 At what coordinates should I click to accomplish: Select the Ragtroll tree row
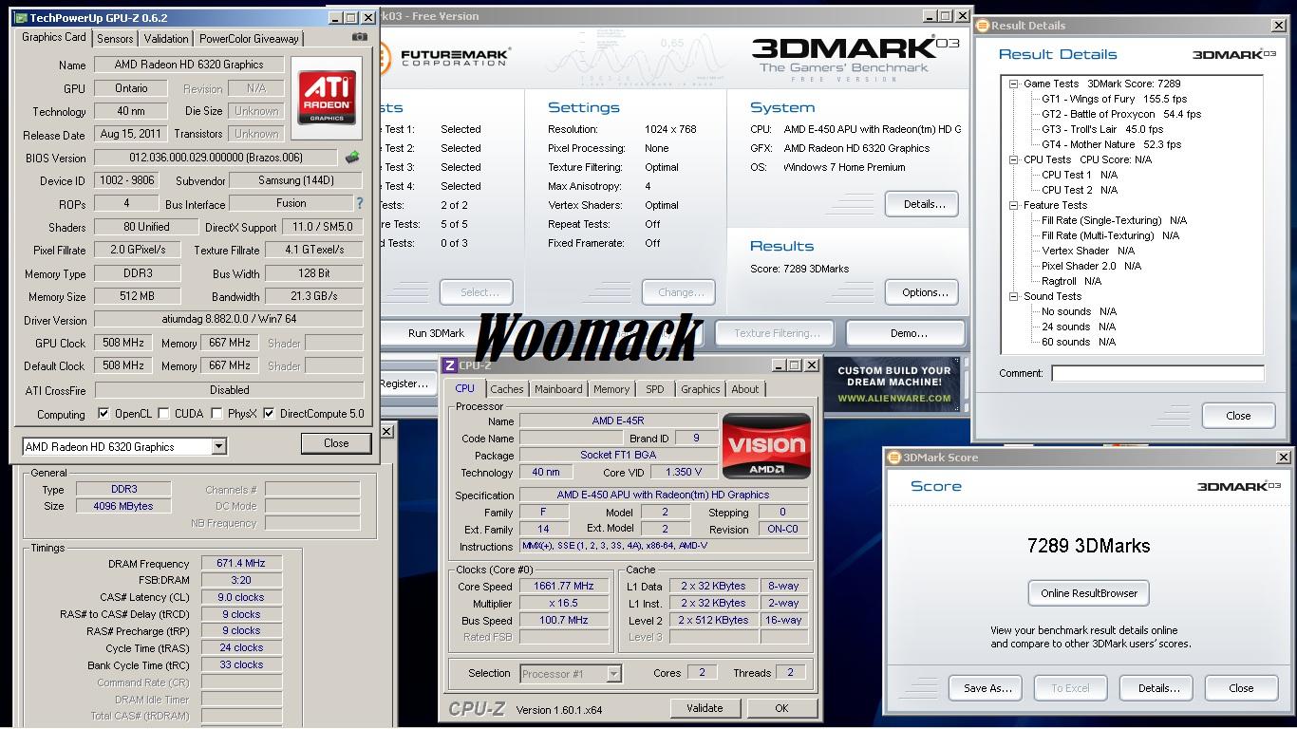(1071, 281)
